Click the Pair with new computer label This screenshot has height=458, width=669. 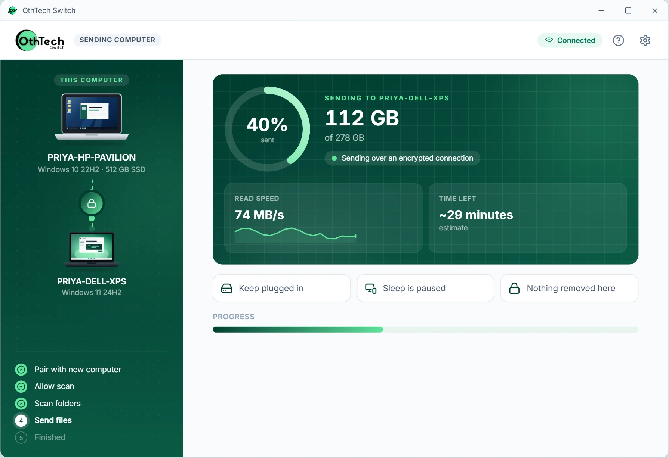tap(78, 370)
